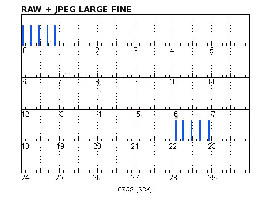Click the axis number 13
The image size is (272, 201).
[x=60, y=114]
